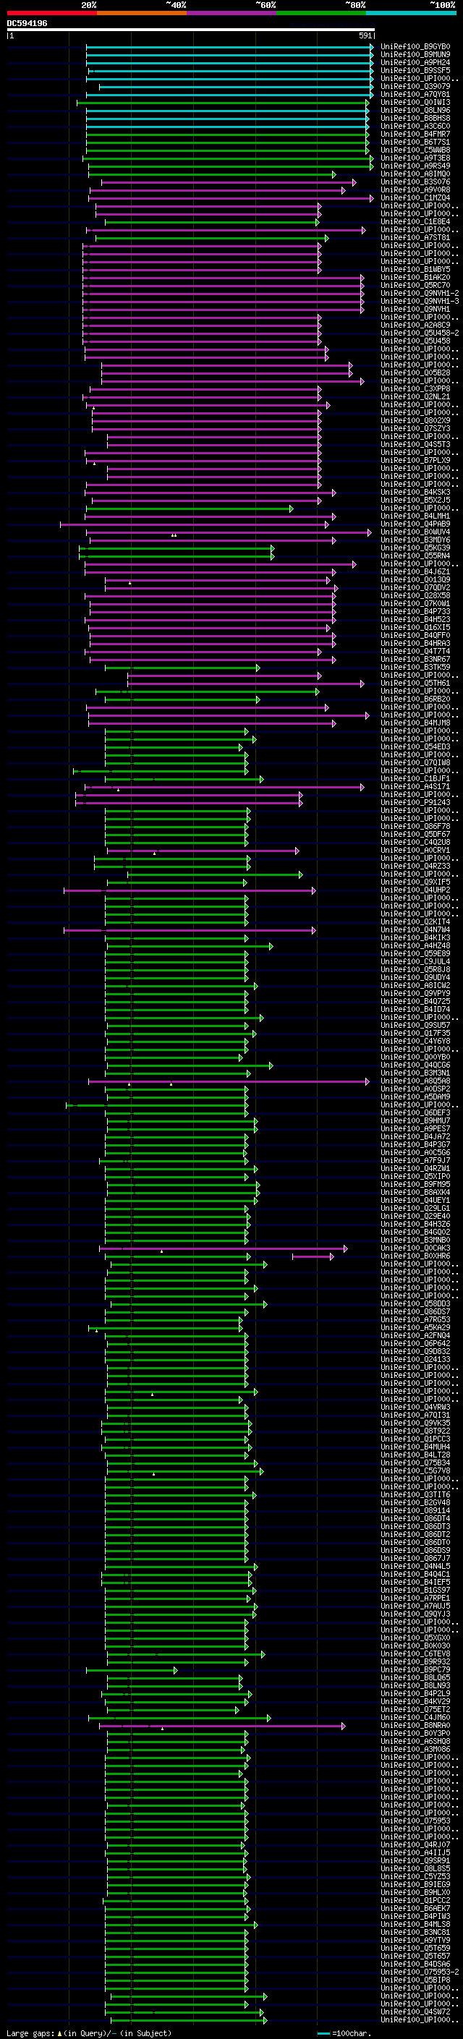Select label UniRef100_B3NC81
The width and height of the screenshot is (463, 2039).
(x=415, y=1932)
